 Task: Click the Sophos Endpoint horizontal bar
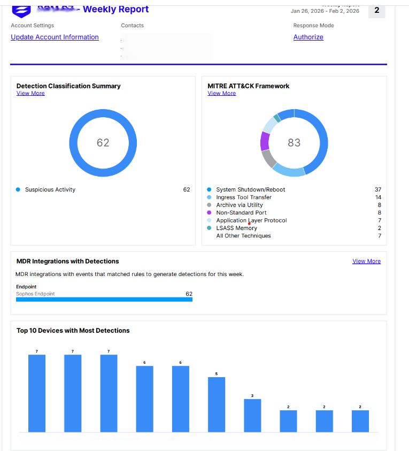tap(104, 300)
